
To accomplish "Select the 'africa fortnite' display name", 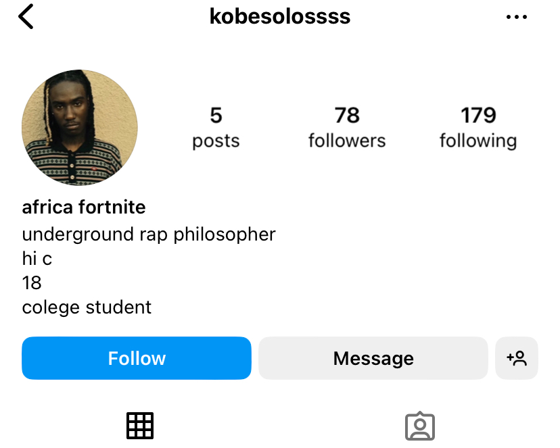I will coord(84,207).
